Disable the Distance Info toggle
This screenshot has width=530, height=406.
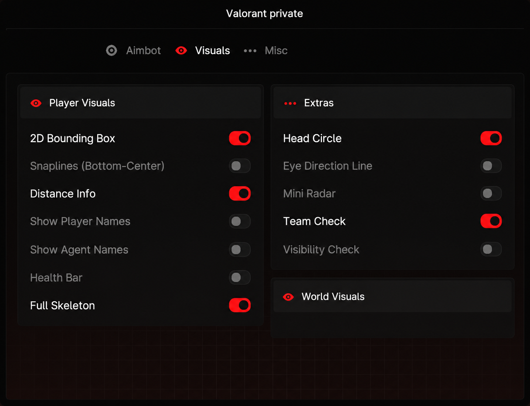click(x=240, y=194)
